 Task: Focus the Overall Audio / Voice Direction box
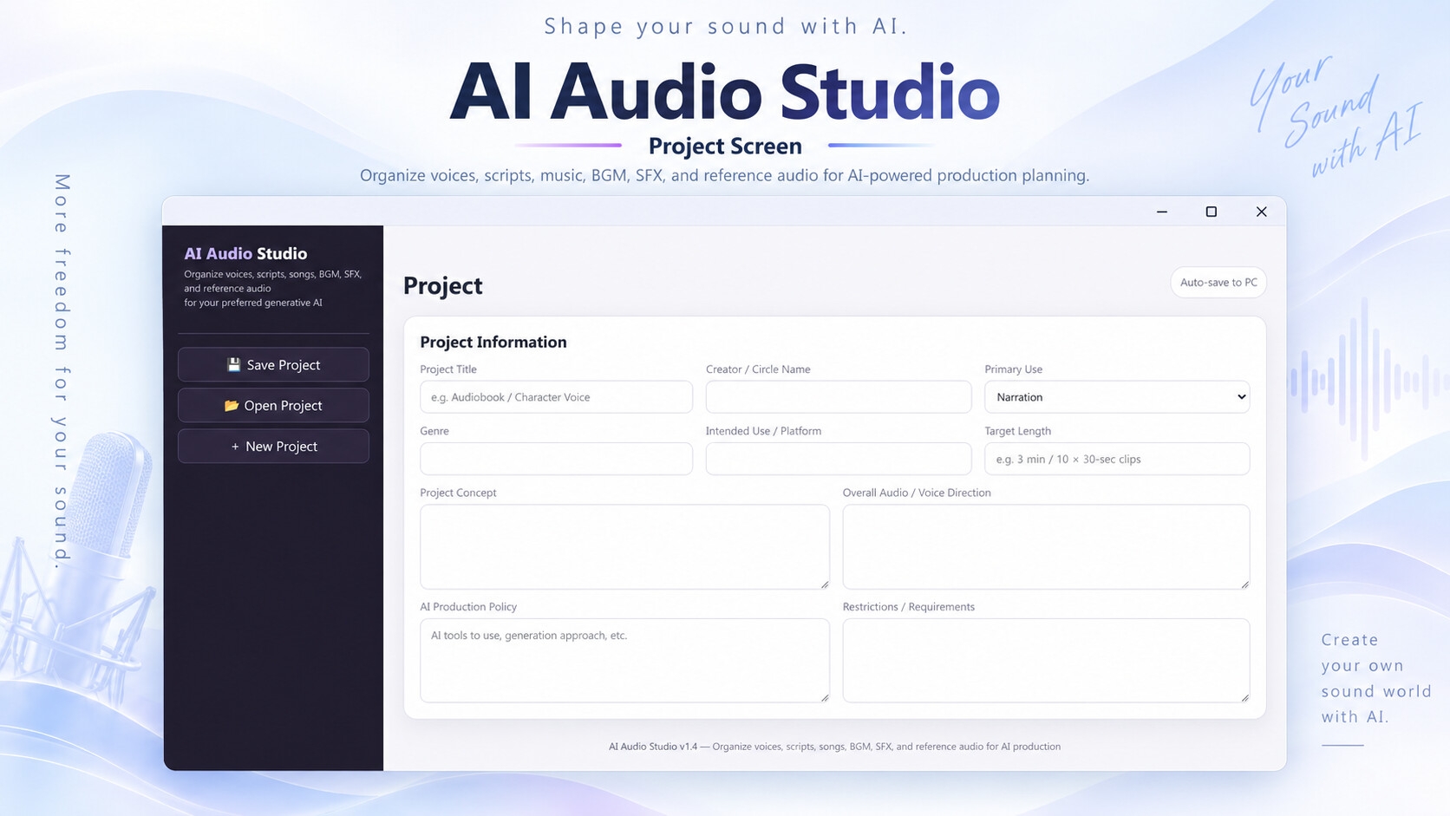[1046, 547]
